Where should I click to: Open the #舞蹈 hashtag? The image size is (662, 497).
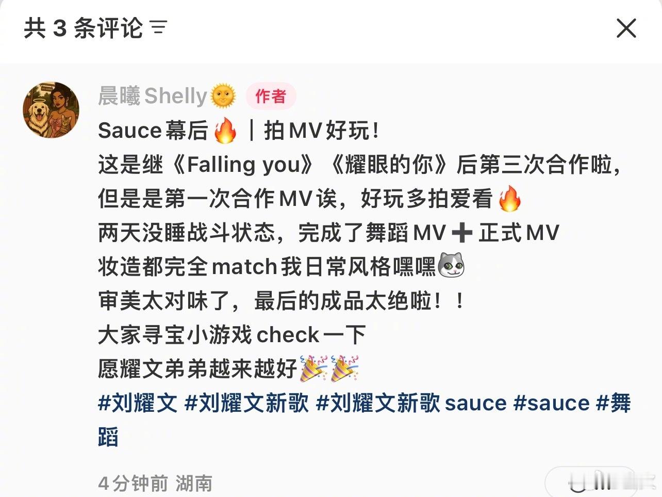point(614,403)
